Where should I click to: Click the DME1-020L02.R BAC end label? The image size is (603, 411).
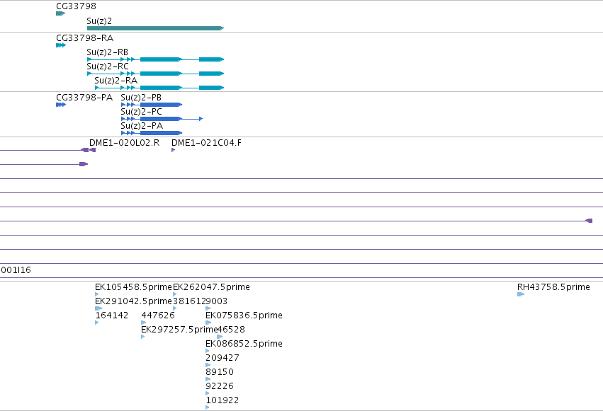(124, 143)
